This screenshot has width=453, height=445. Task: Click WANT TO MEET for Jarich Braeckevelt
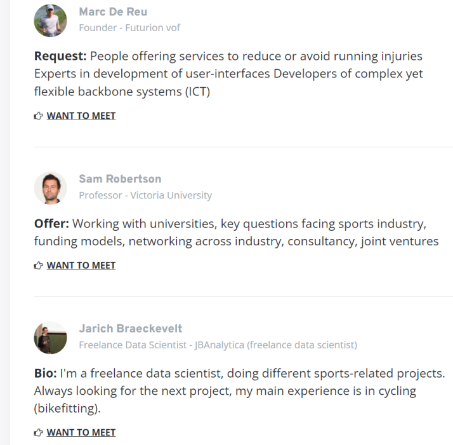click(x=81, y=432)
